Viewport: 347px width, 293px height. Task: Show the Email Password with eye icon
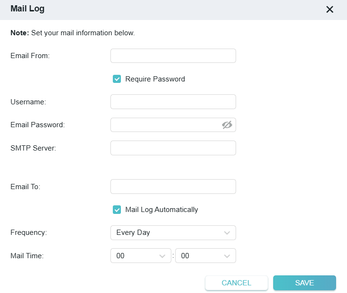point(227,125)
